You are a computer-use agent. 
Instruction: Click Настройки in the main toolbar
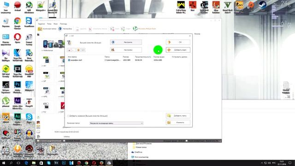coord(65,29)
